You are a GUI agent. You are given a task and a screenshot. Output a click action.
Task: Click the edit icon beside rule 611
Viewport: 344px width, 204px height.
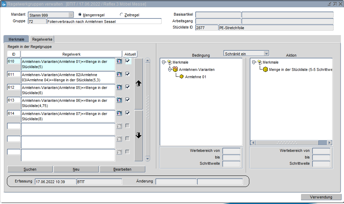pyautogui.click(x=119, y=74)
